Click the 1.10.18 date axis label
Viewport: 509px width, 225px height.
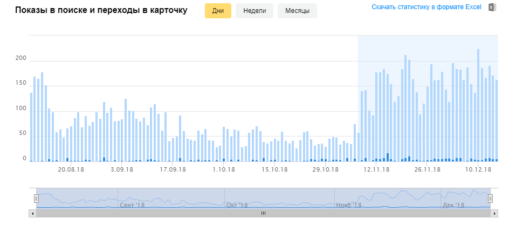[224, 169]
